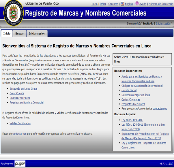
Task: Click the pr.gov logo in the footer
Action: (x=20, y=163)
